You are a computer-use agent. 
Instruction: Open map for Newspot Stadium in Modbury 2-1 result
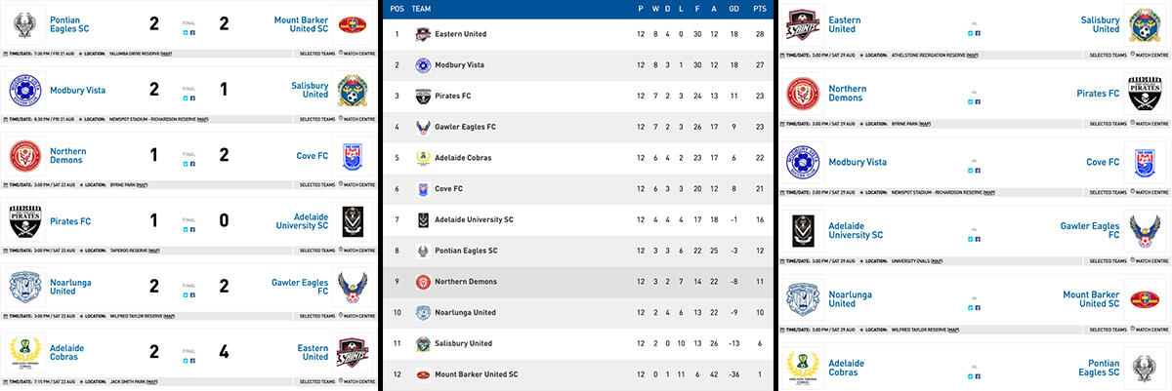(x=201, y=120)
